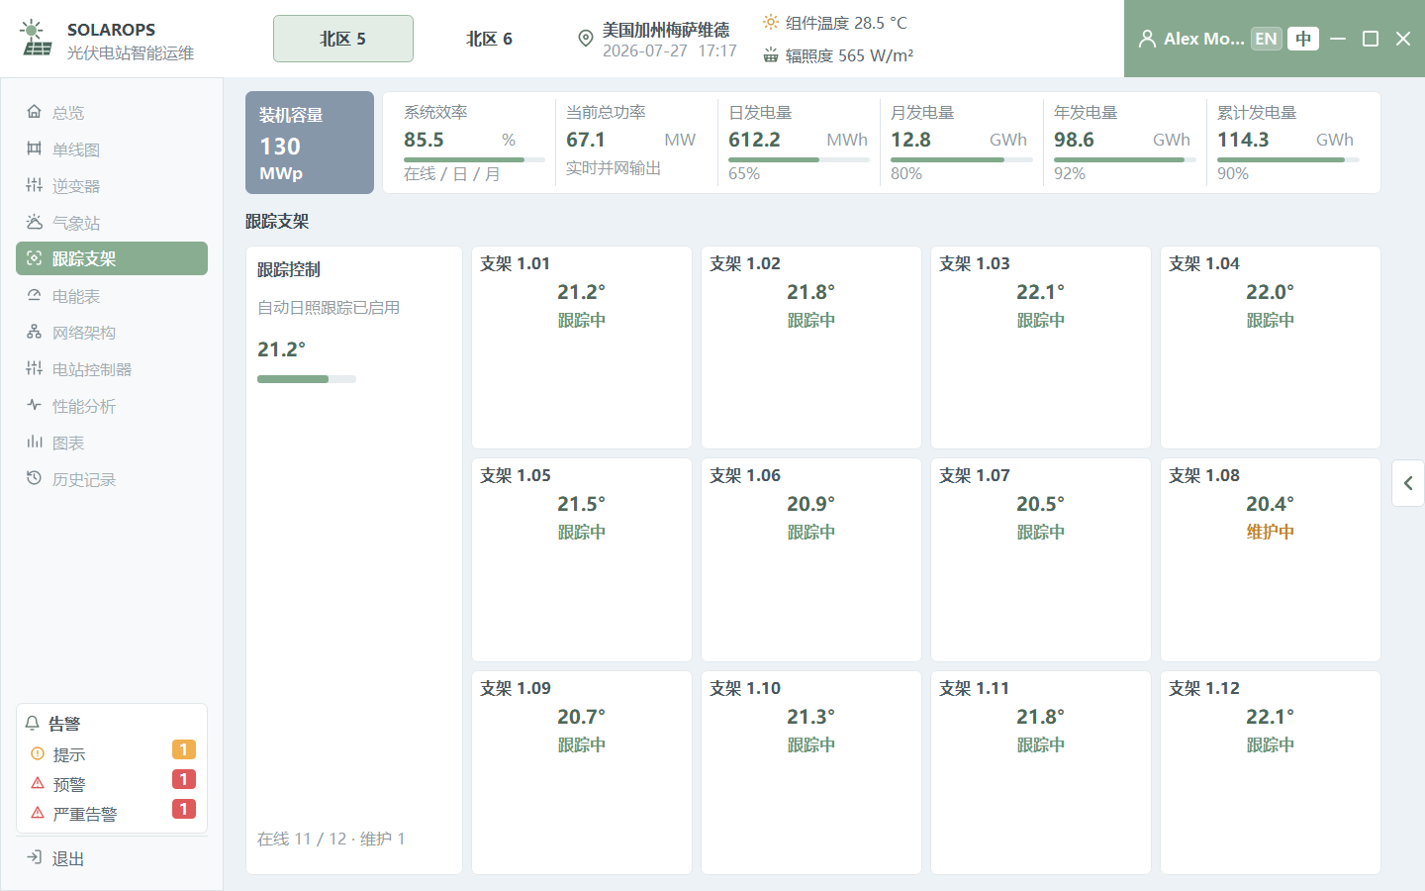Open the 图表 charts icon
The image size is (1425, 891).
pyautogui.click(x=35, y=442)
